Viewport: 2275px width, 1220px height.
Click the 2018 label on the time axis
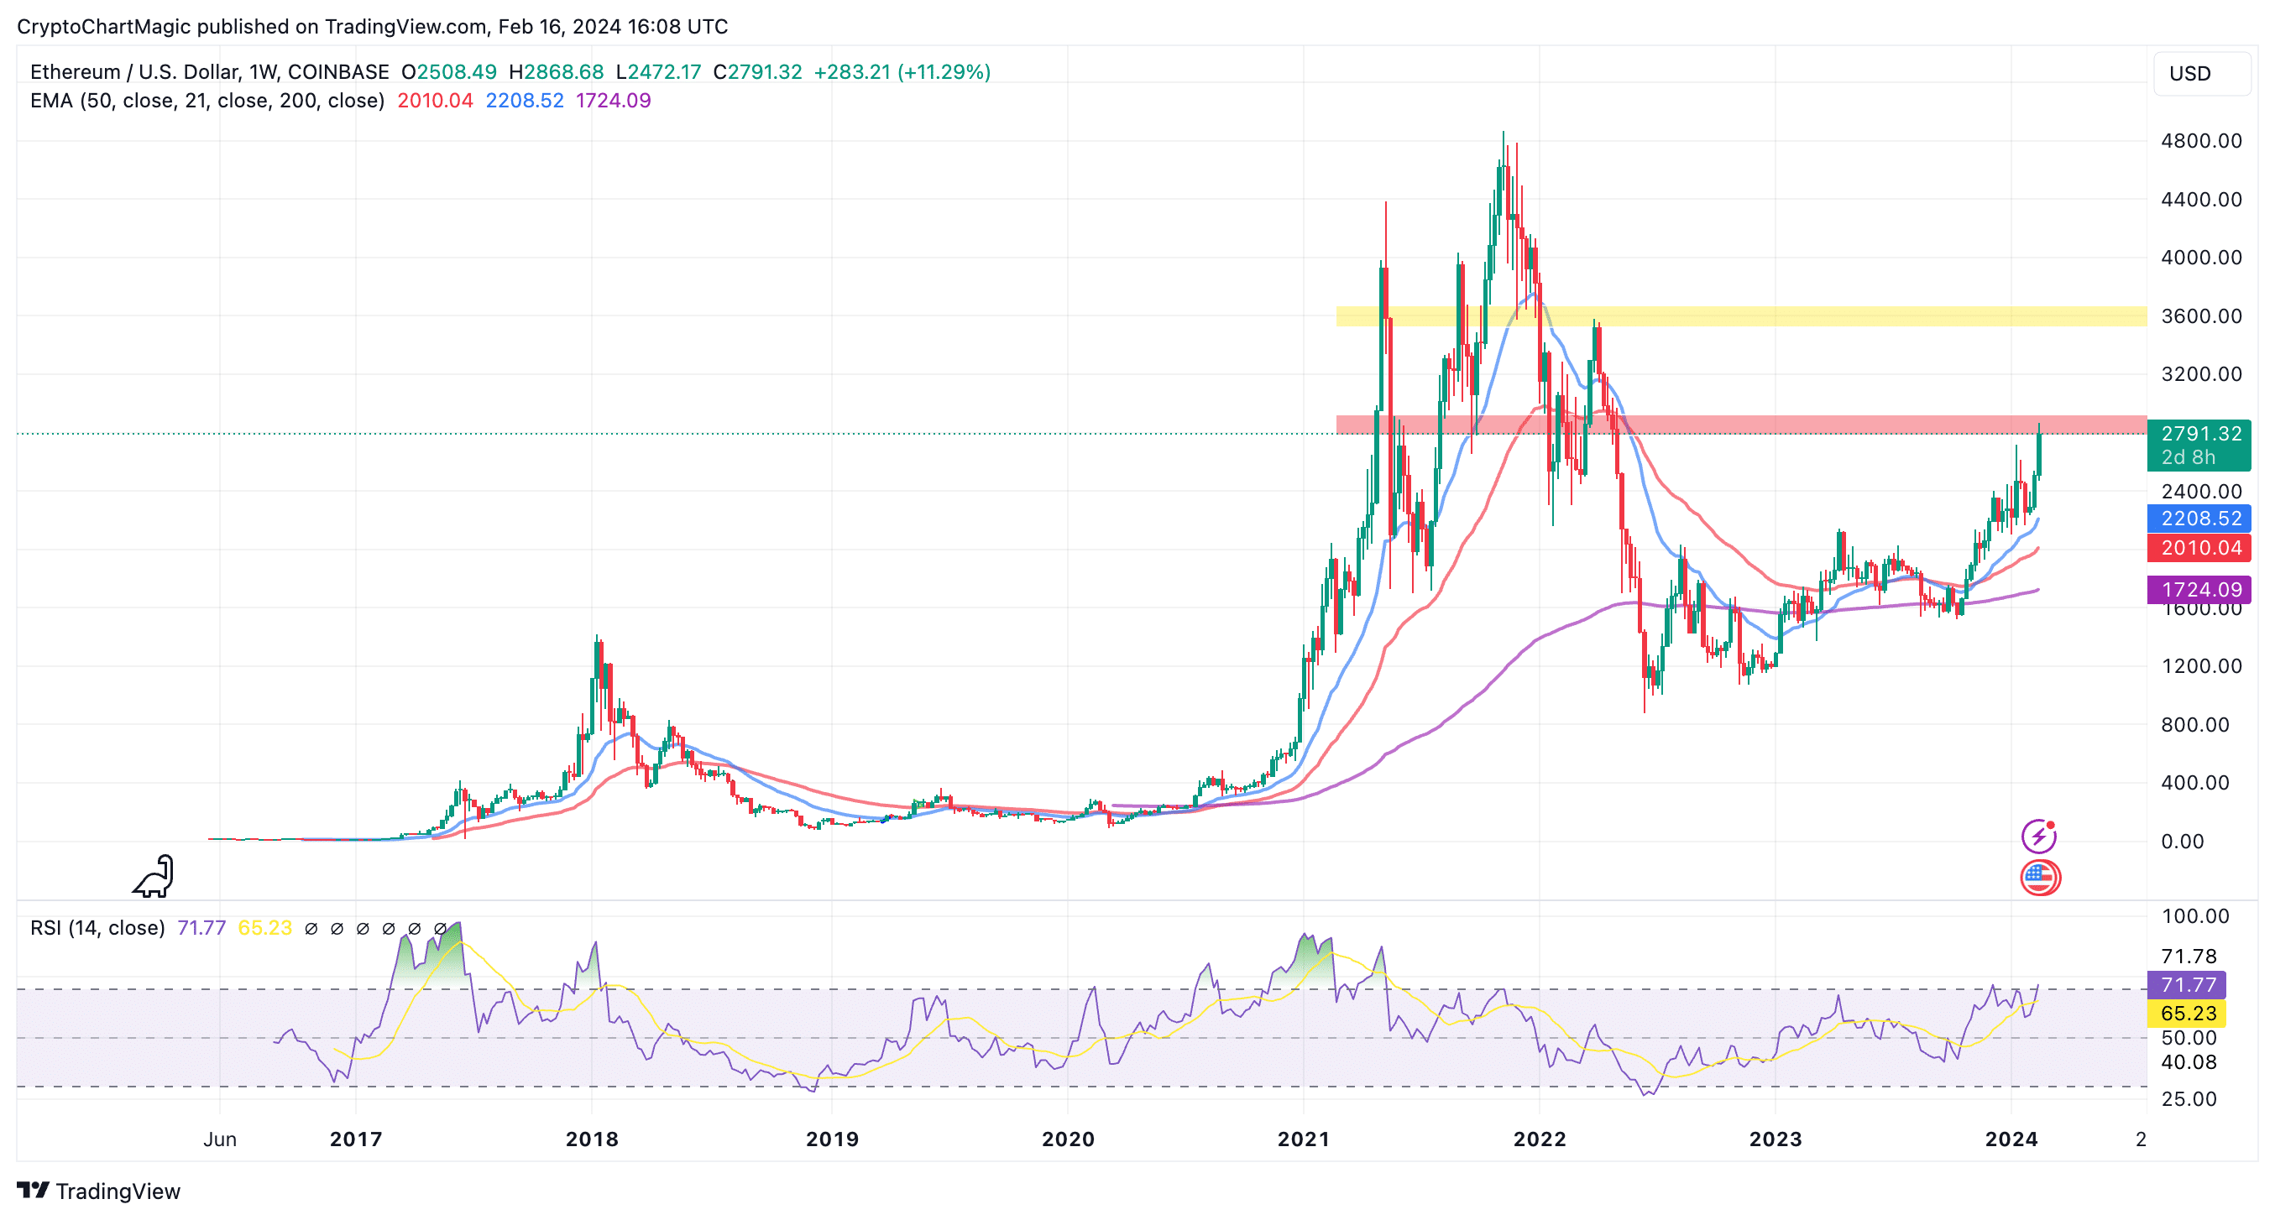click(592, 1139)
